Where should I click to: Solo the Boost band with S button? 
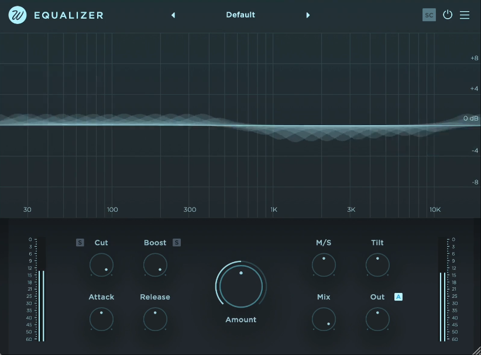[x=177, y=243]
